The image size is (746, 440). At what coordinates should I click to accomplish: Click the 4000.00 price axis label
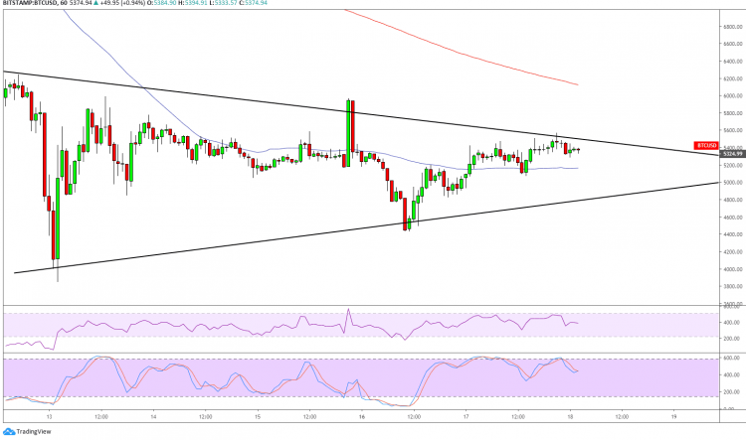[731, 269]
